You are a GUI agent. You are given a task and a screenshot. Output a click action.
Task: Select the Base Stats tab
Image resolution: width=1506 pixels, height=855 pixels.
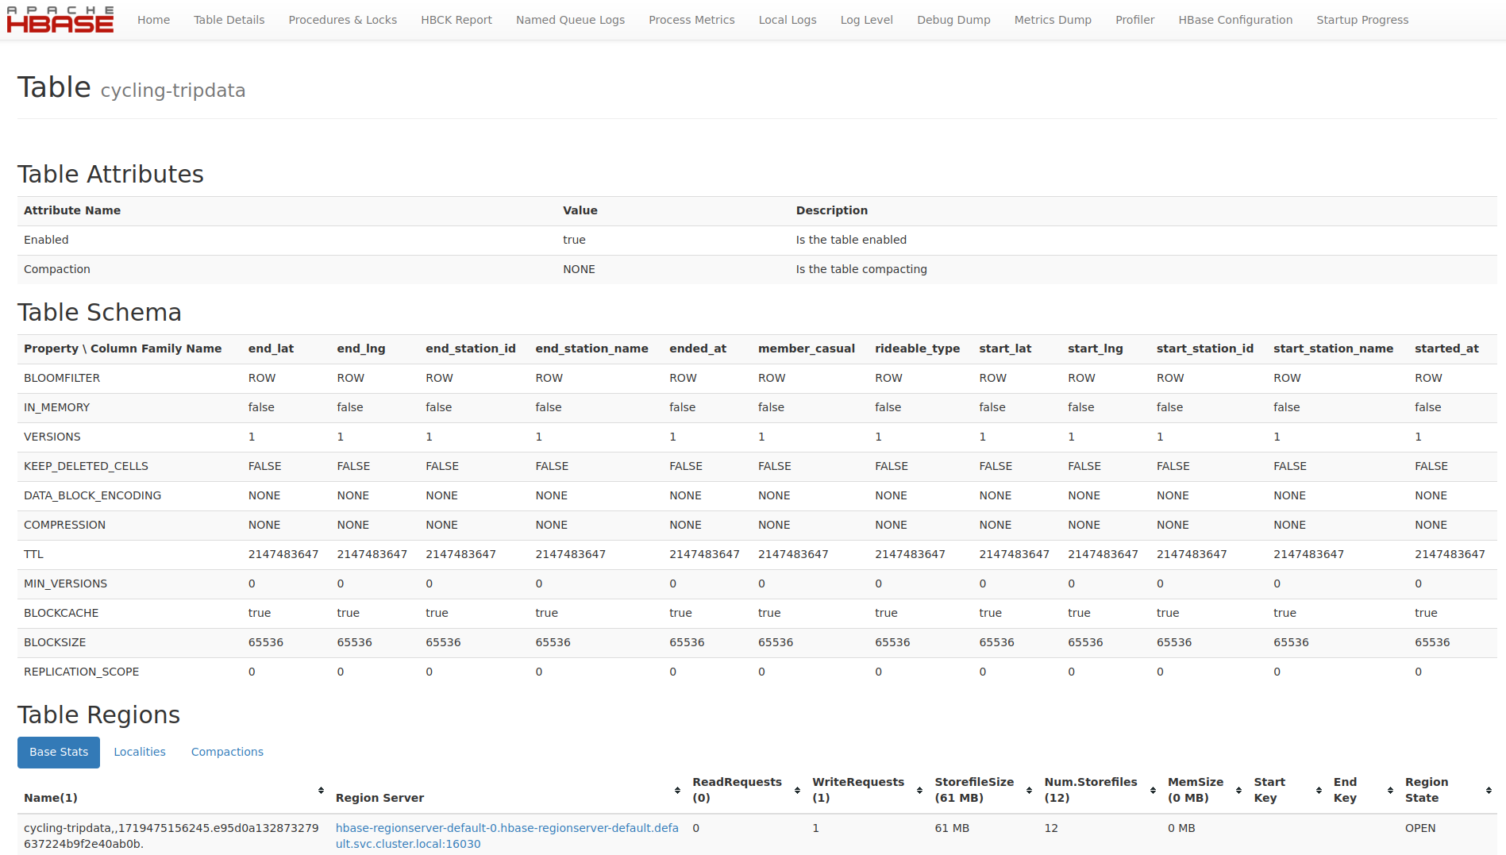coord(59,752)
